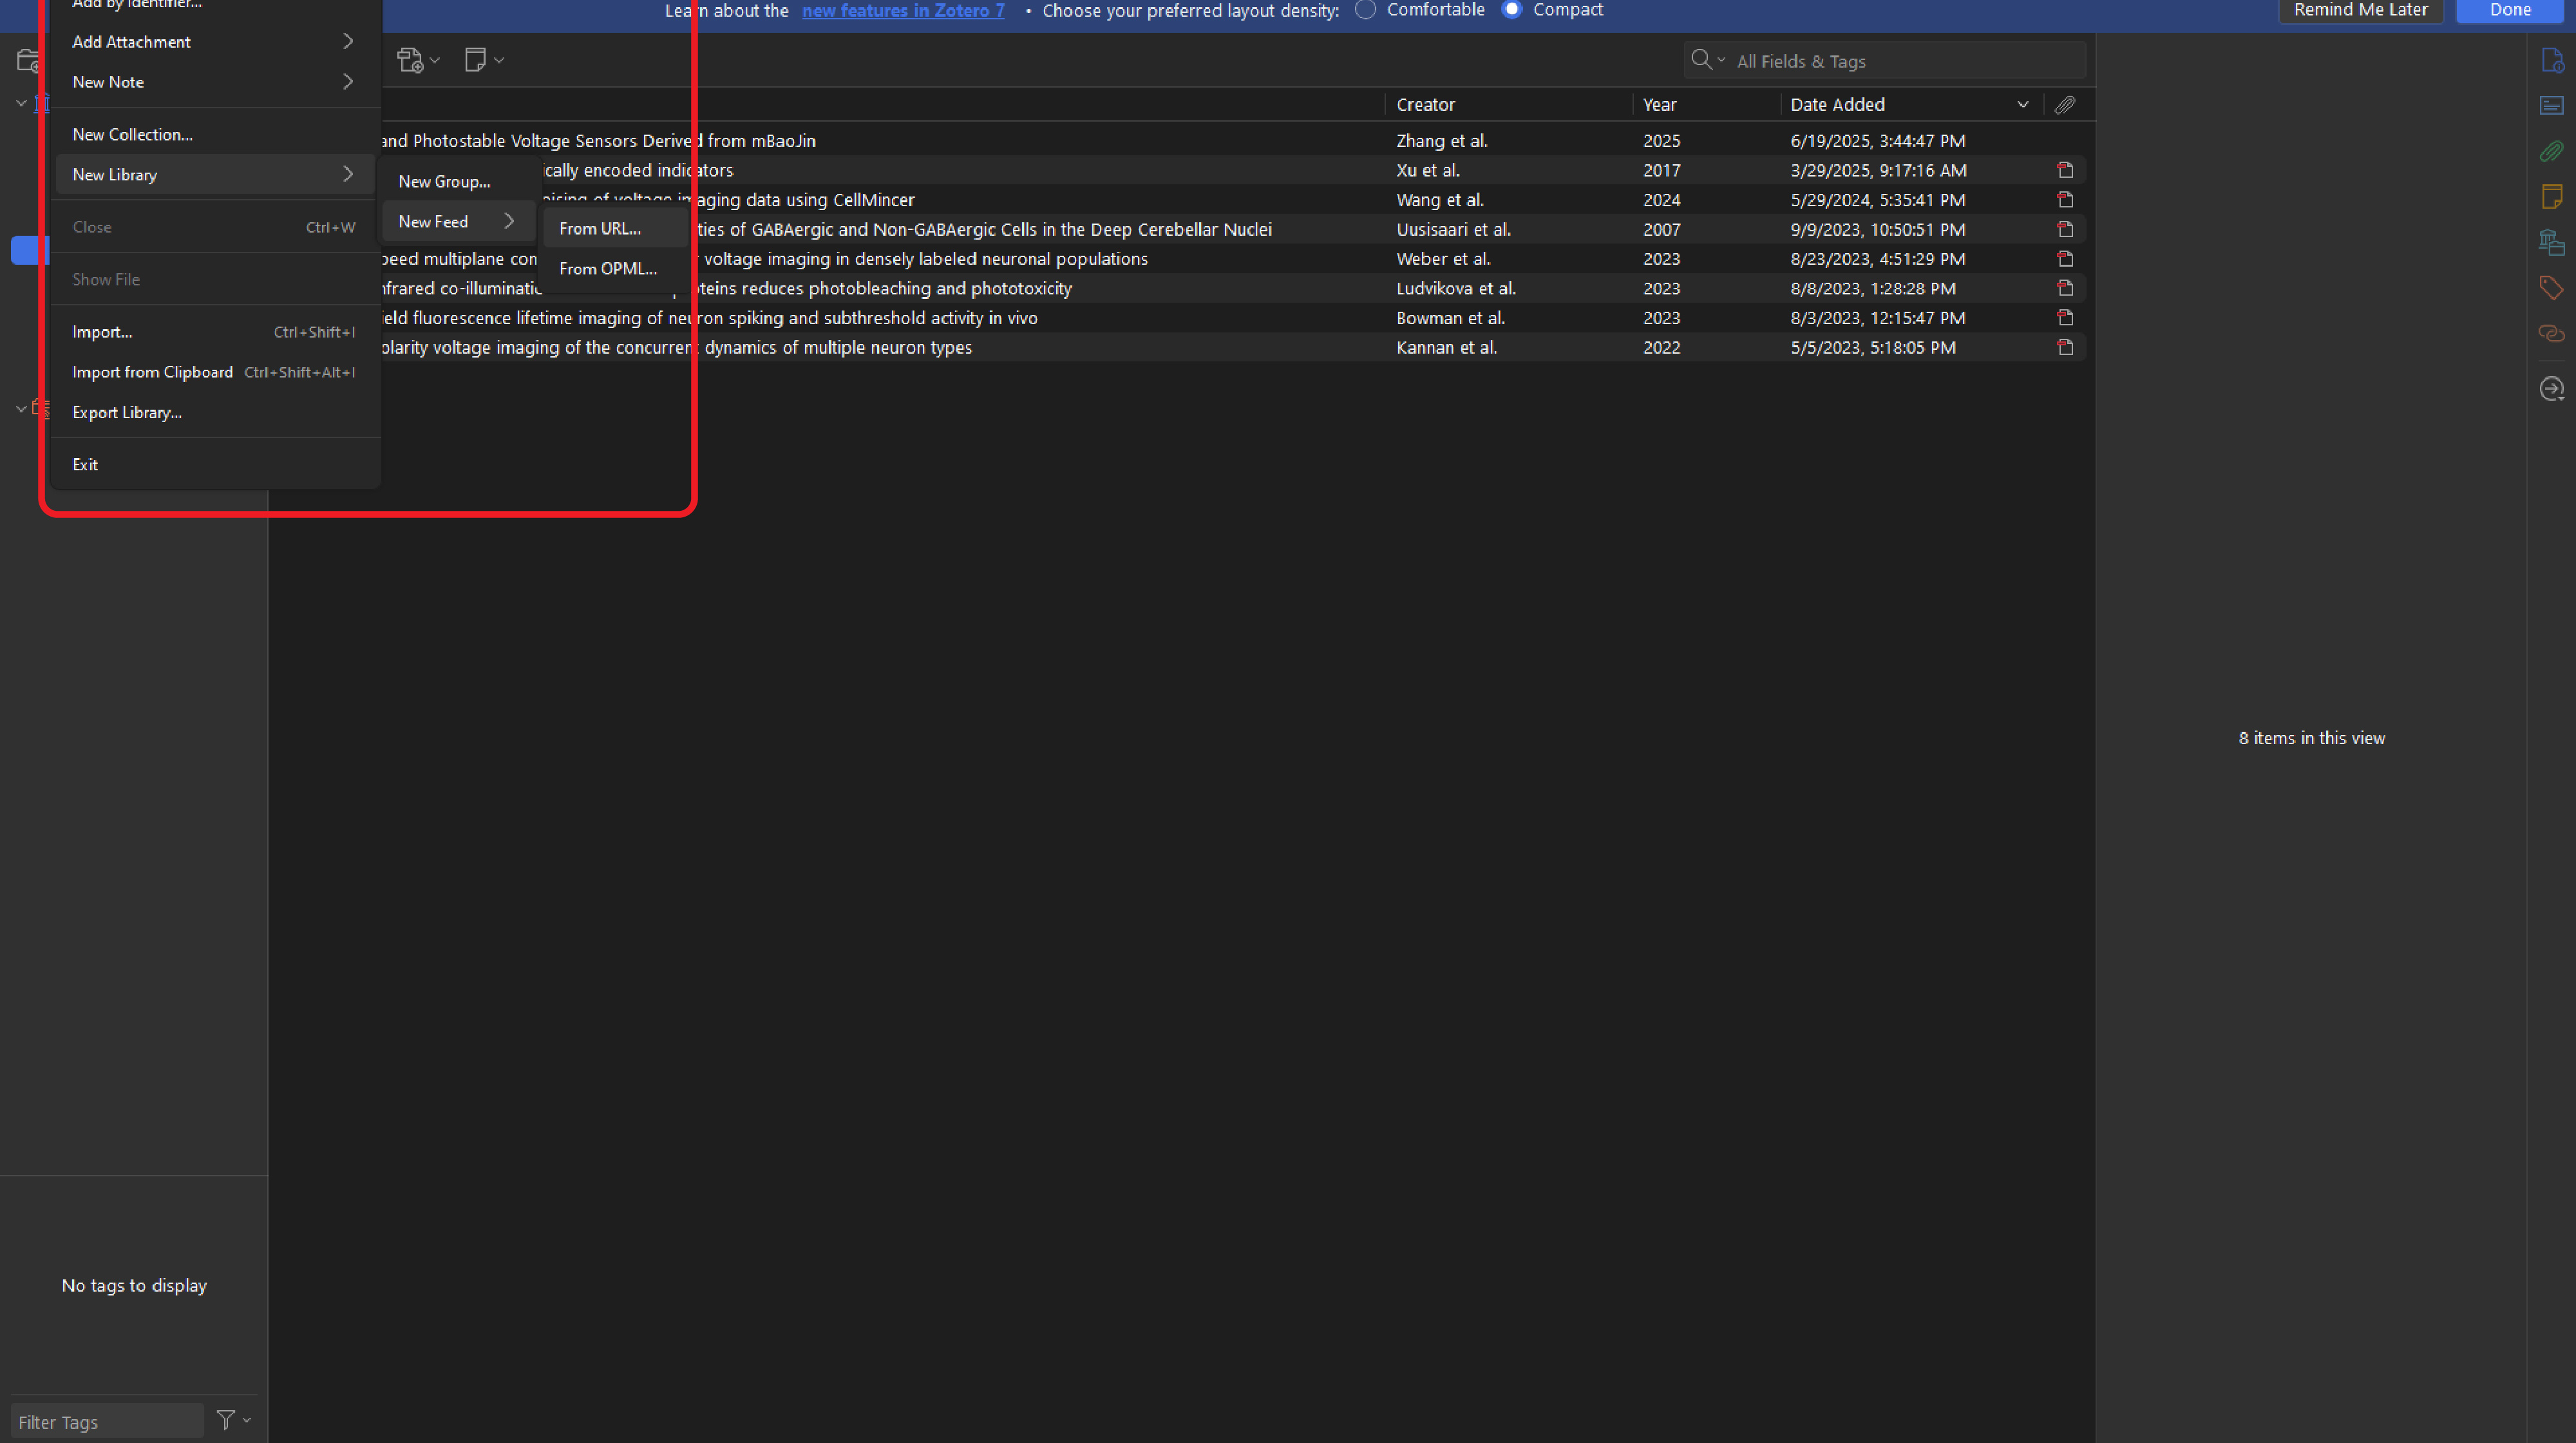Select Comfortable layout density
Viewport: 2576px width, 1443px height.
[x=1365, y=10]
